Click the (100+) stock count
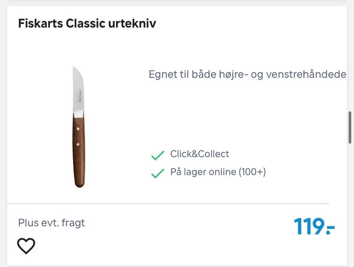The height and width of the screenshot is (267, 354). tap(252, 172)
